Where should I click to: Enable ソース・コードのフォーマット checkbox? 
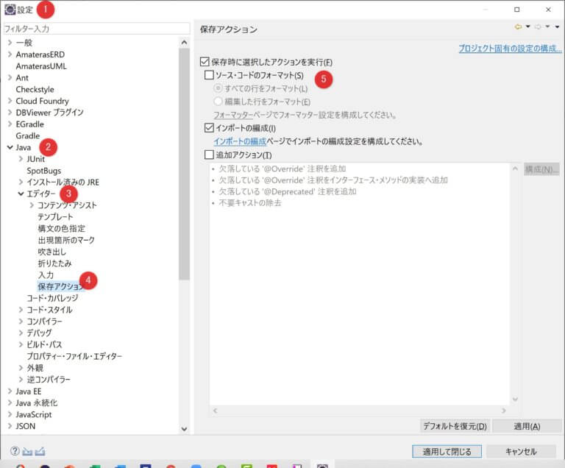point(210,75)
